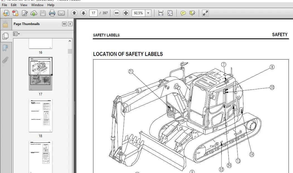Select the thumbnail below page 18
The image size is (293, 173).
[40, 157]
